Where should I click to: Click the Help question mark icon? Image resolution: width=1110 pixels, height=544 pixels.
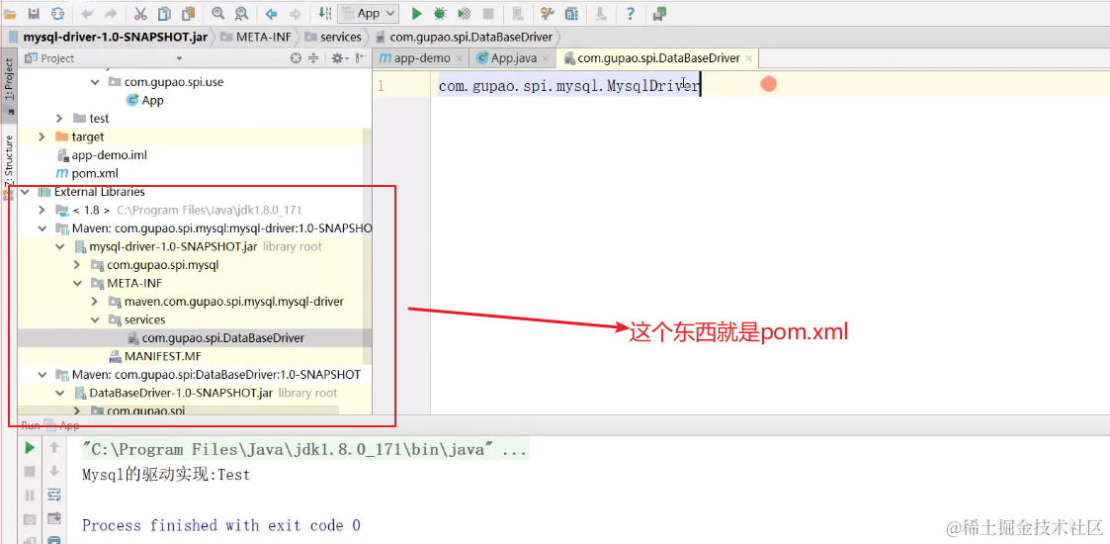pos(631,13)
